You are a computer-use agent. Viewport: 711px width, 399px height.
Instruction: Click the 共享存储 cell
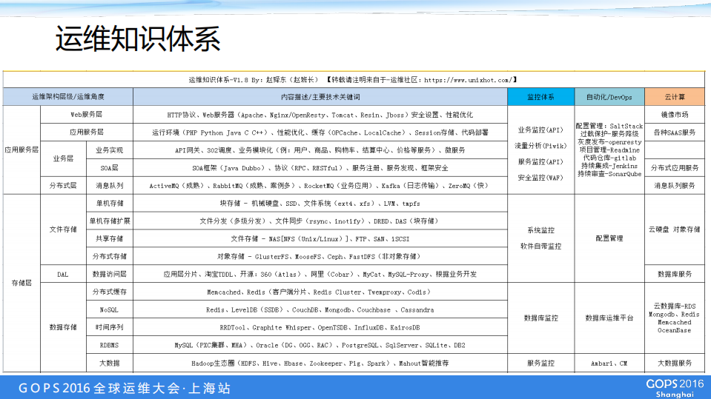pos(109,238)
